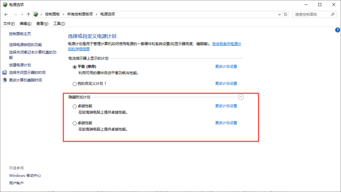The height and width of the screenshot is (192, 341).
Task: Collapse the 隐藏附加计划 section
Action: (241, 97)
